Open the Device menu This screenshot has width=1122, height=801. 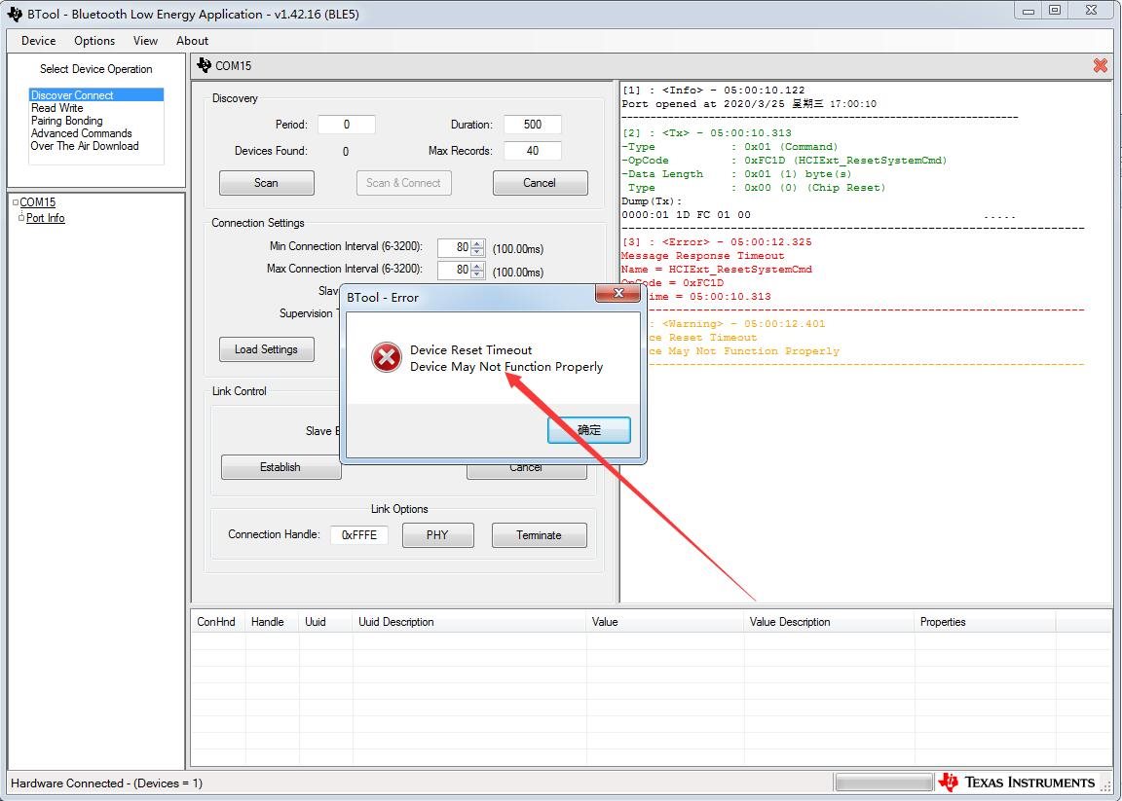(x=39, y=41)
